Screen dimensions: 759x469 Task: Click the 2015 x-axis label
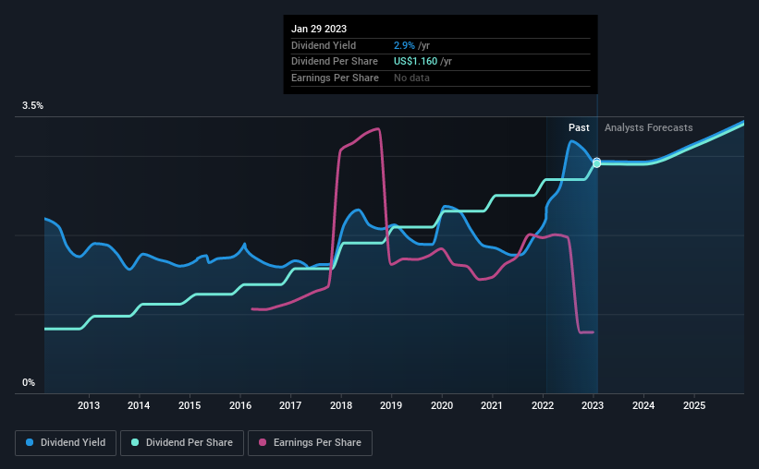click(x=190, y=405)
